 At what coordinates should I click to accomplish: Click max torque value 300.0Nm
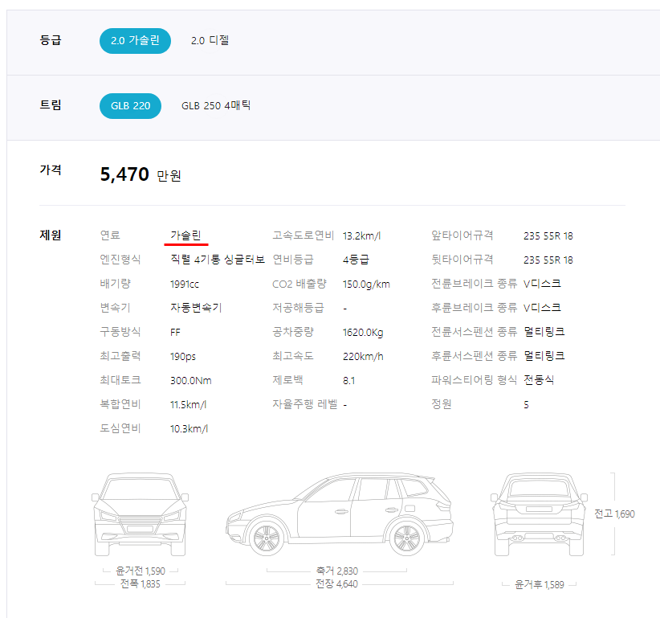(190, 380)
